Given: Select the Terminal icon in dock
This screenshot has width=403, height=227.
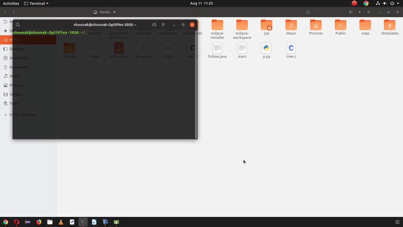Looking at the screenshot, I should (83, 222).
